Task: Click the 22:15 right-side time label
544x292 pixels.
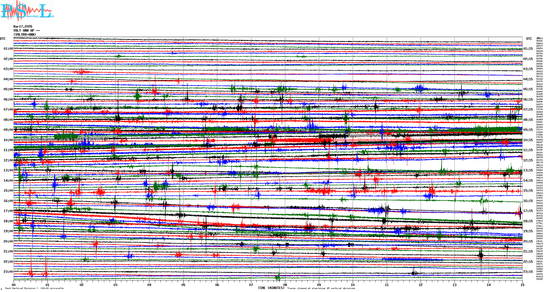Action: pos(528,262)
